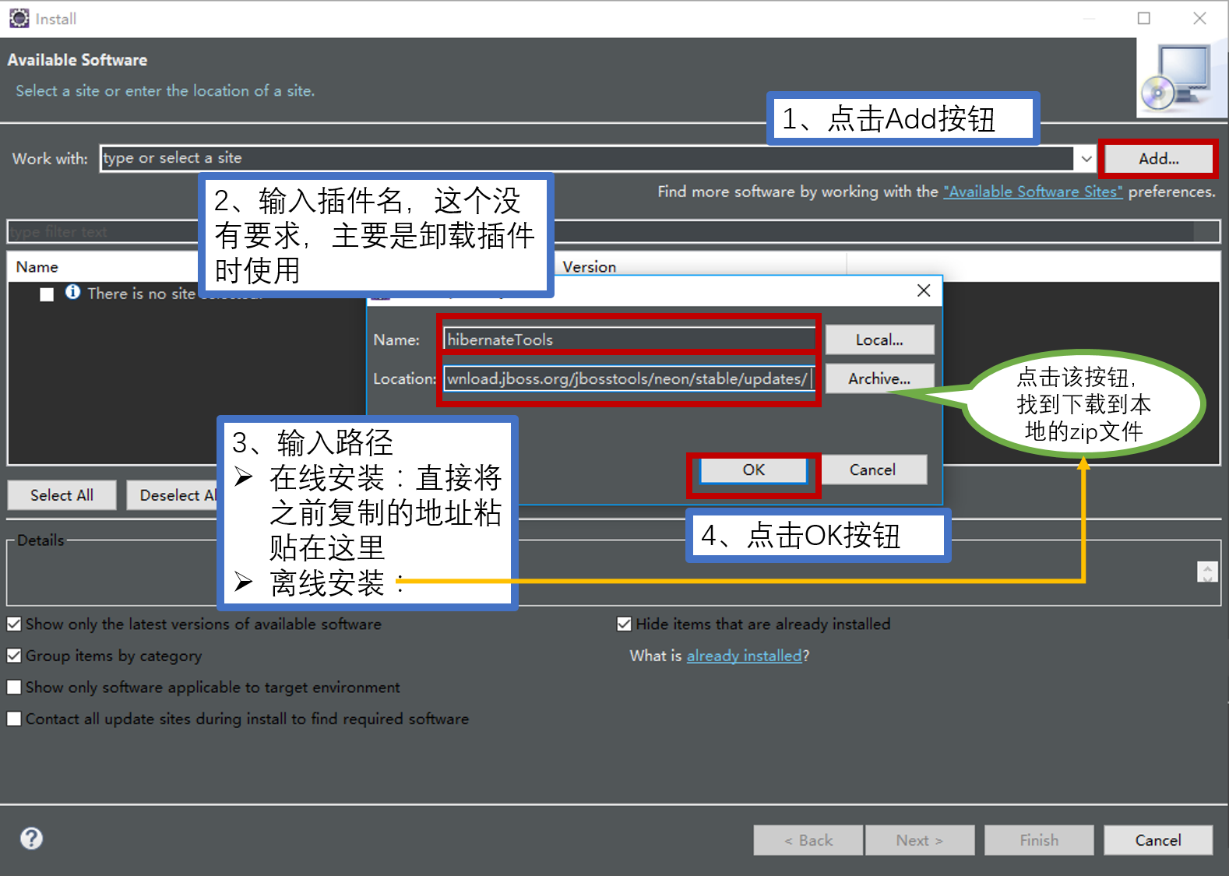Click the Add... button beside Work with
1229x876 pixels.
click(x=1158, y=159)
